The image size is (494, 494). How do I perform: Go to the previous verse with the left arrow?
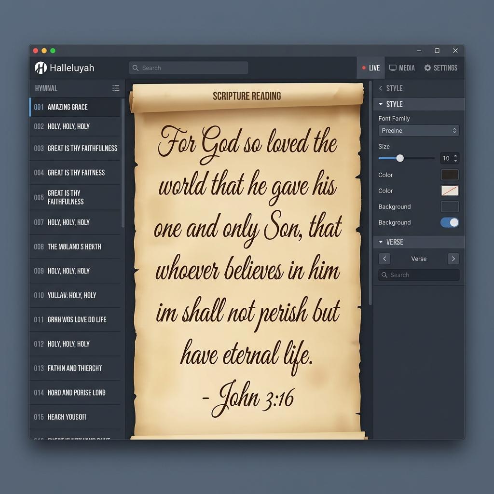[384, 259]
